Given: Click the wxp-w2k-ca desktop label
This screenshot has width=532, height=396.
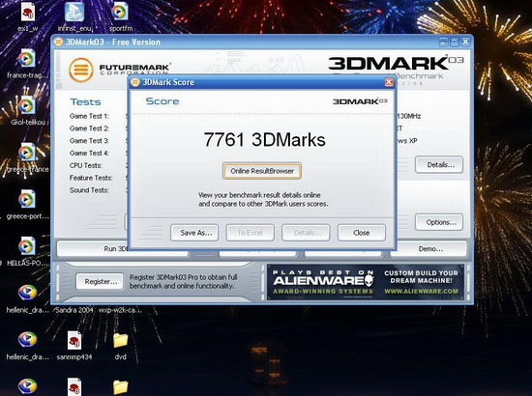Looking at the screenshot, I should tap(121, 310).
